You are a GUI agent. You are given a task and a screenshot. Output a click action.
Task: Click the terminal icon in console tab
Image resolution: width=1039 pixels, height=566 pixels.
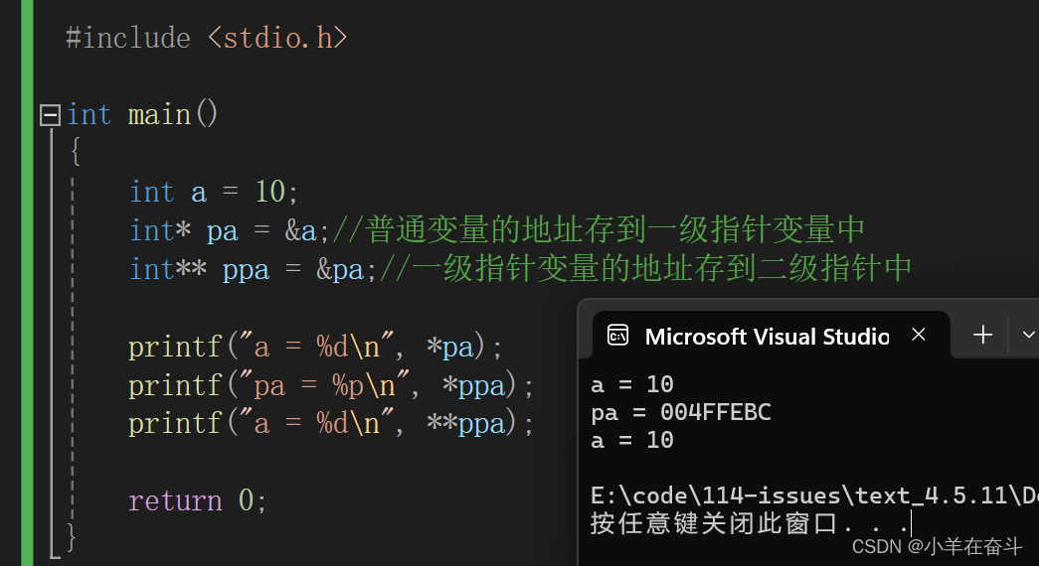[x=617, y=336]
